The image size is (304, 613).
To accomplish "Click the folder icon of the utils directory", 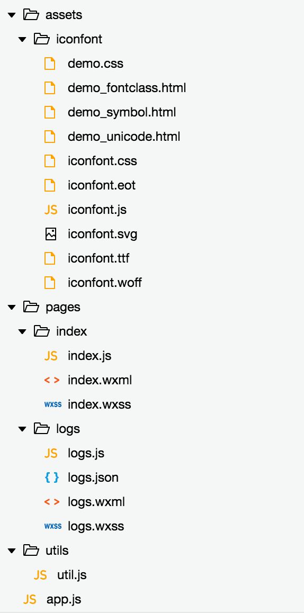I will (31, 551).
